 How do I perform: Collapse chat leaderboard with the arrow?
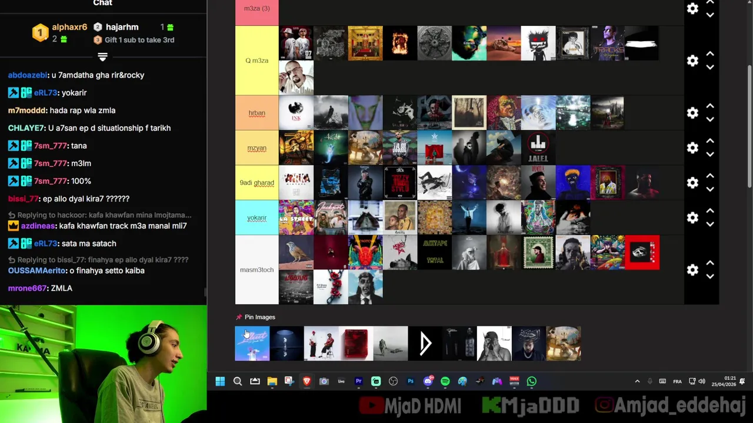click(102, 57)
